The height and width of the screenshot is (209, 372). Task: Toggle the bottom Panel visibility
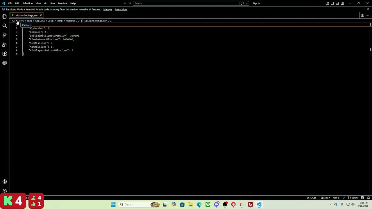tap(337, 3)
